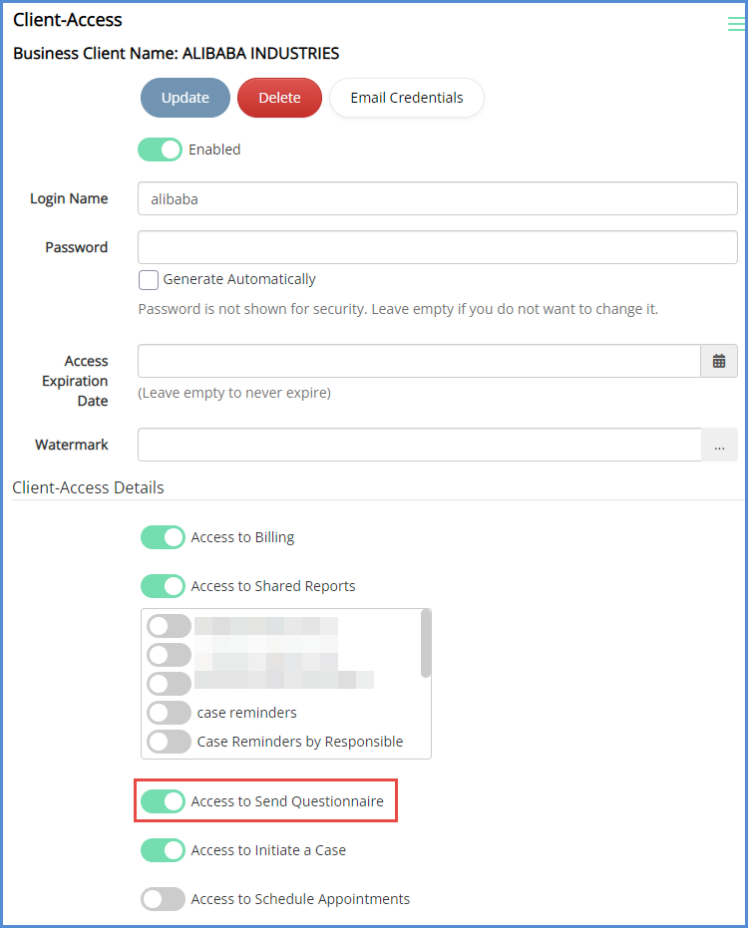Open the hamburger menu icon
This screenshot has width=748, height=928.
tap(736, 25)
